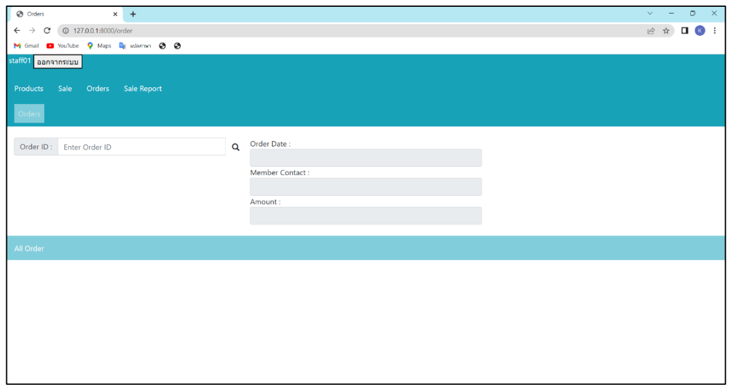The image size is (730, 388).
Task: Click the ออกจากระบบ logout button
Action: click(x=59, y=62)
